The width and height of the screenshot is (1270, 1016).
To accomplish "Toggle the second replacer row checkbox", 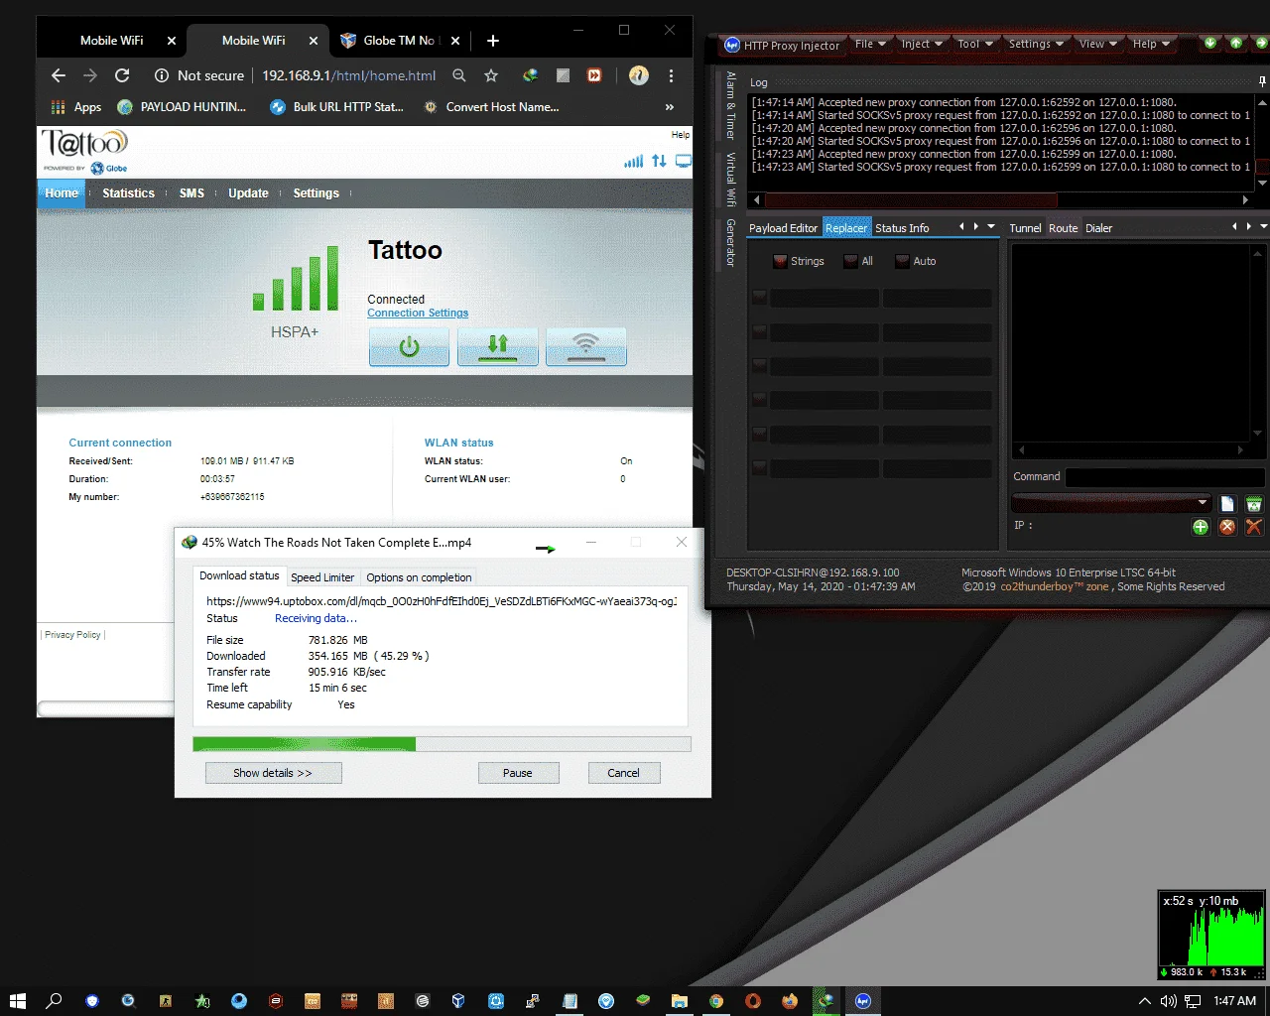I will click(x=759, y=332).
